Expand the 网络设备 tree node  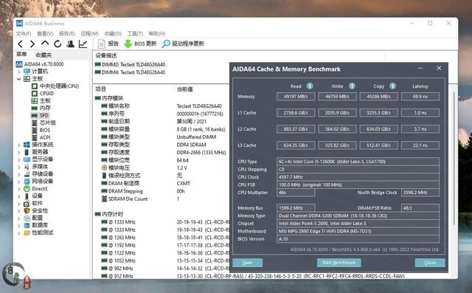18,182
